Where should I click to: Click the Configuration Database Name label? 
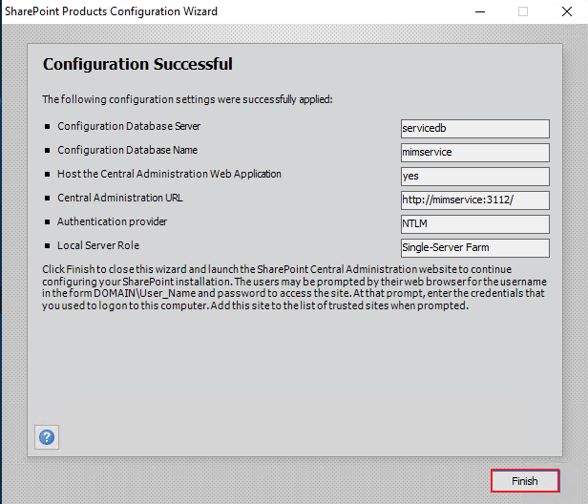127,150
